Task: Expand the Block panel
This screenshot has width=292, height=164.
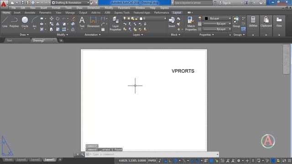Action: click(x=176, y=35)
